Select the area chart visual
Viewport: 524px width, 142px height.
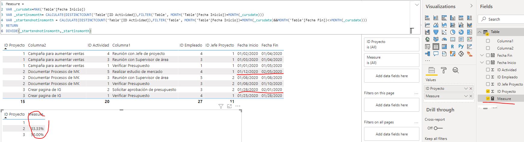point(436,25)
